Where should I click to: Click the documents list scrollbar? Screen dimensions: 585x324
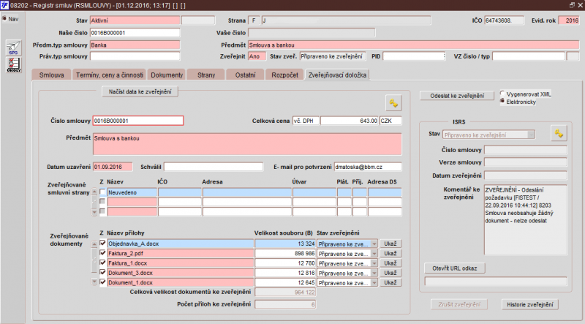(94, 263)
